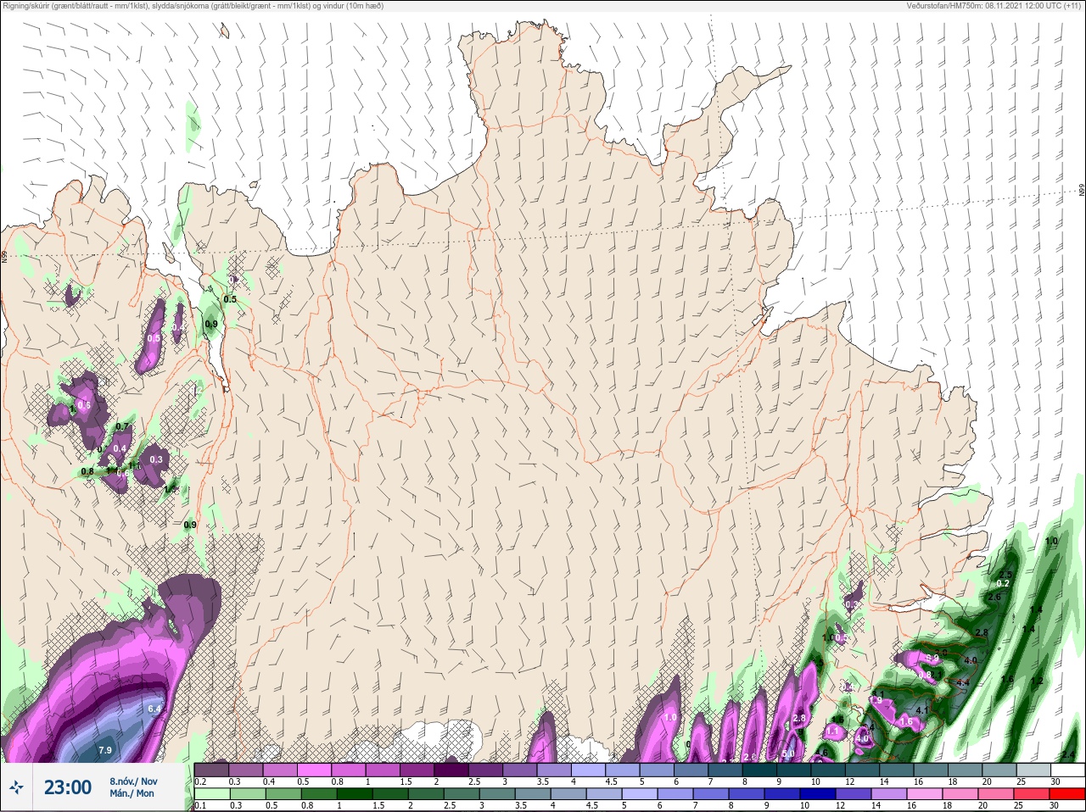
Task: Click the 4.1 precipitation value on the map
Action: tap(923, 710)
